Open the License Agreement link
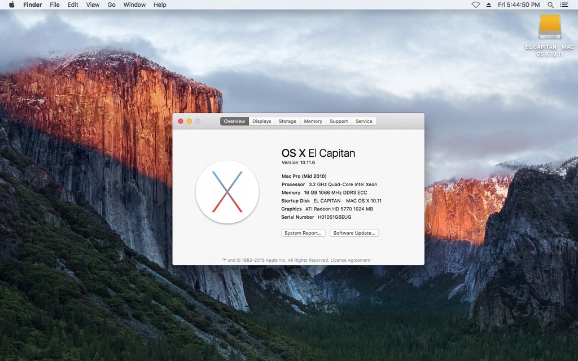The image size is (578, 361). tap(351, 260)
